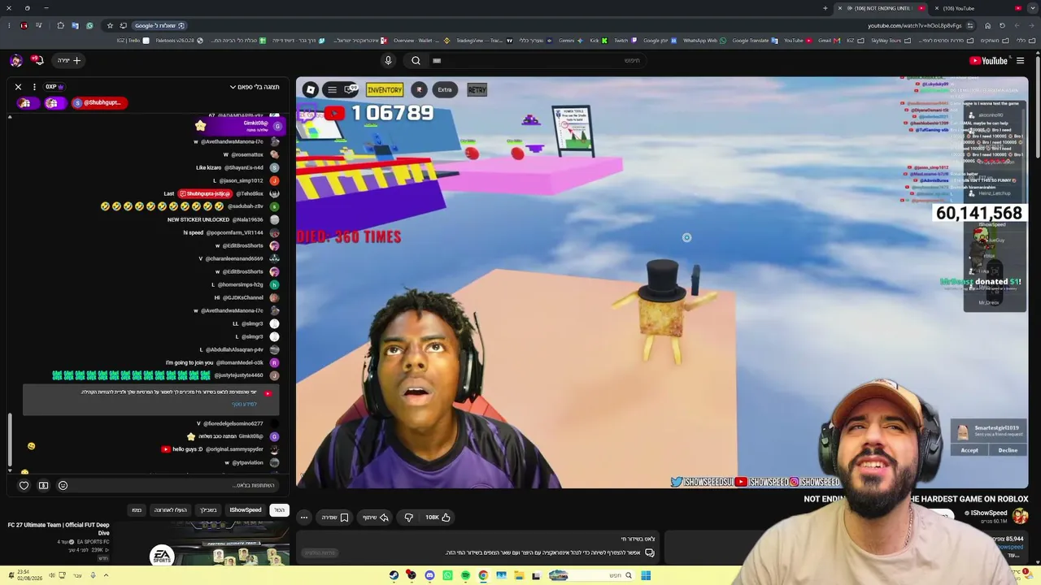Click the magnifier search icon on YouTube

point(416,60)
